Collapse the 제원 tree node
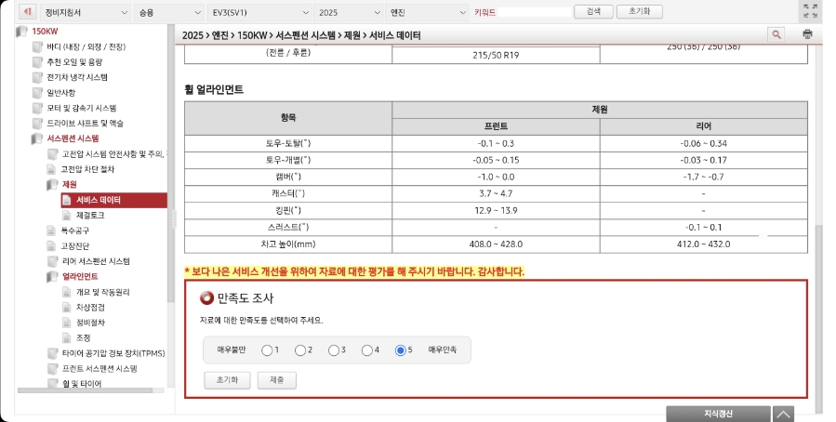836x422 pixels. pyautogui.click(x=53, y=185)
